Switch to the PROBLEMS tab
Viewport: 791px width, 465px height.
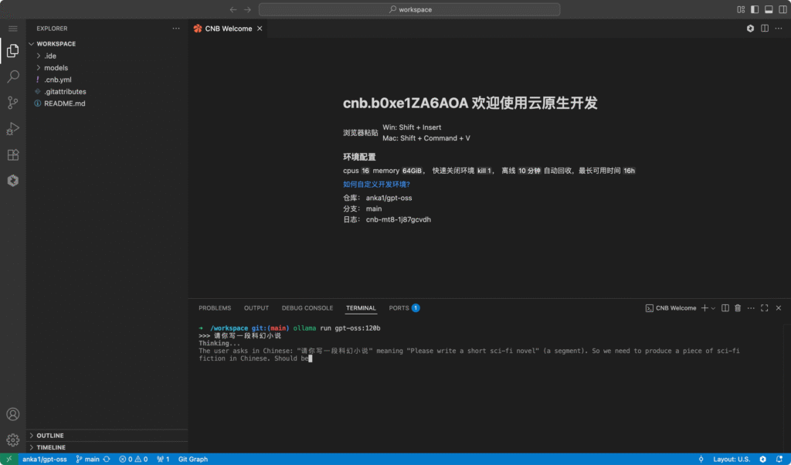215,308
